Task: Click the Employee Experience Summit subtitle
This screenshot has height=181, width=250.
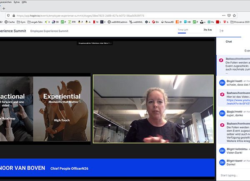Action: point(49,31)
